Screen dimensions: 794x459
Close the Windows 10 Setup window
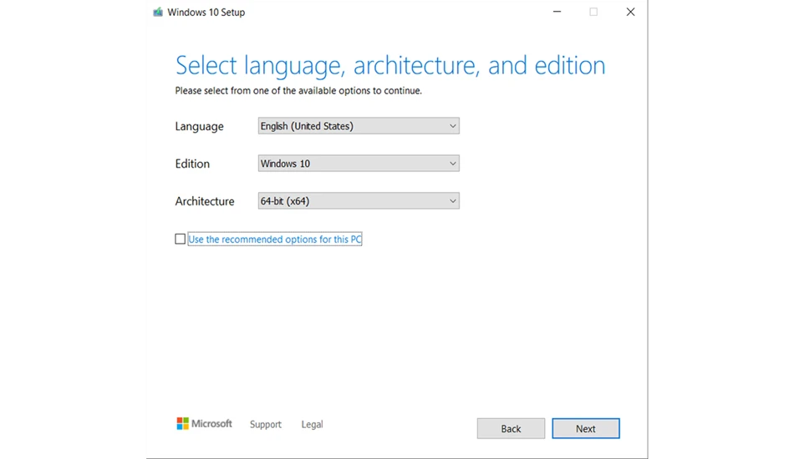(630, 12)
